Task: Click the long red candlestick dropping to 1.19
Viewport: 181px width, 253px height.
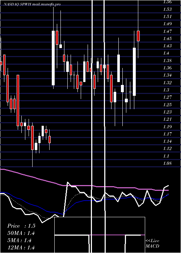Action: (18, 100)
